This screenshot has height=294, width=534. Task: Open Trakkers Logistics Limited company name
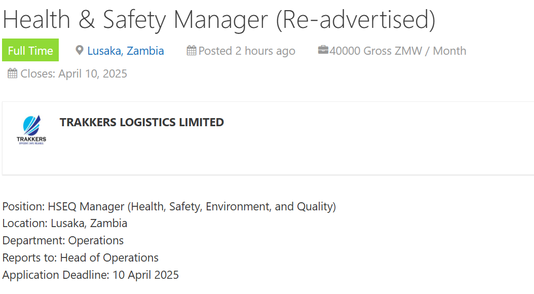[142, 122]
